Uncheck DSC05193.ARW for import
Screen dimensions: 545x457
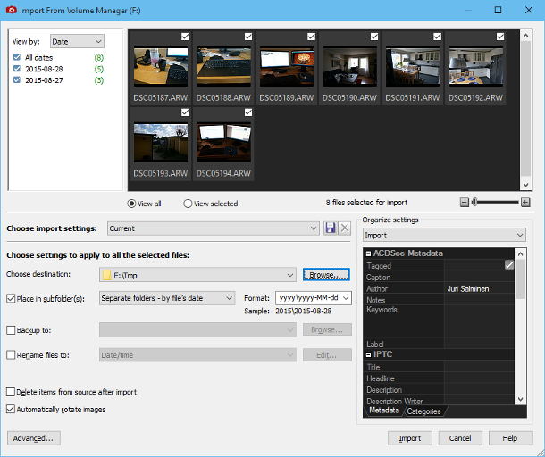(185, 112)
